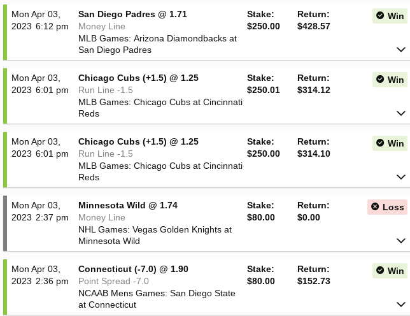The width and height of the screenshot is (410, 316).
Task: Expand the Cubs bet returning $314.10
Action: click(x=401, y=177)
